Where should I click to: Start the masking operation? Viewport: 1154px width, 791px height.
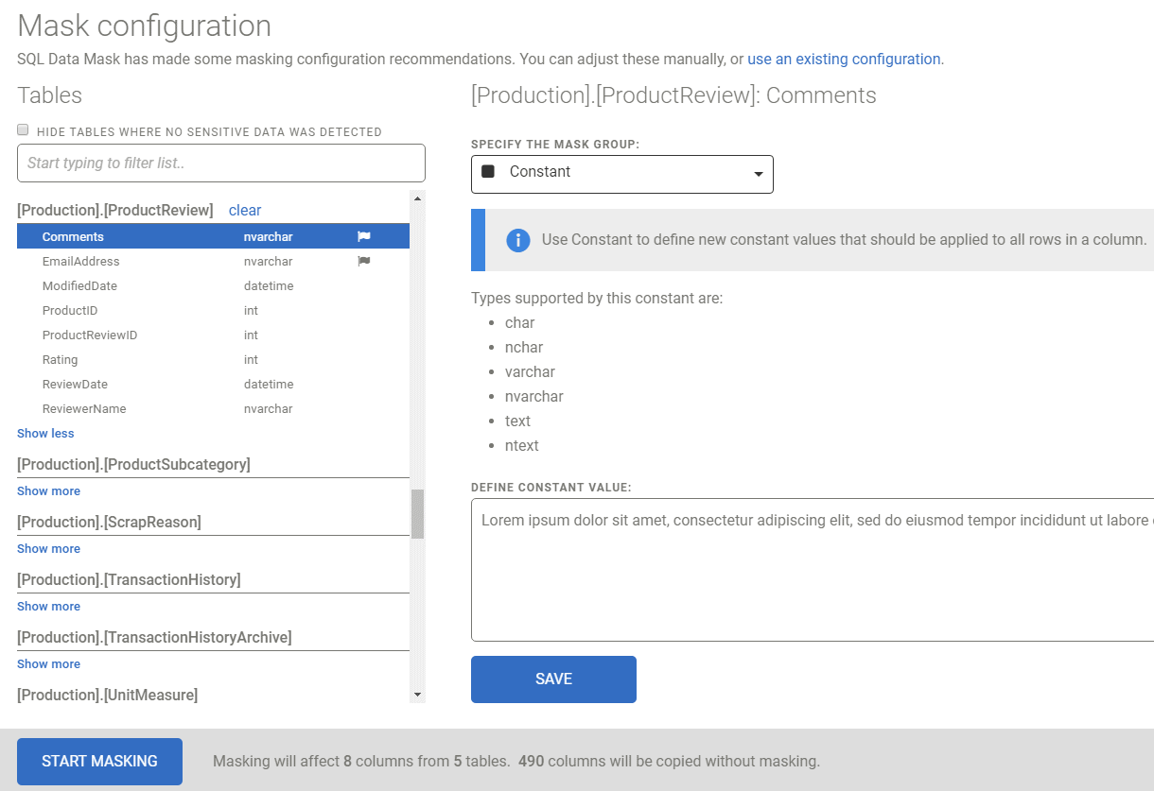[99, 761]
